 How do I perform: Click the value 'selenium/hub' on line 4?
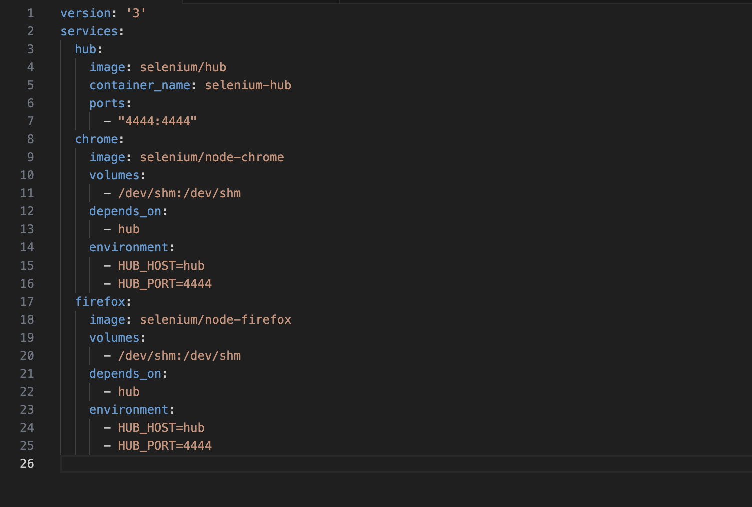(x=183, y=67)
